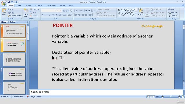
Task: Expand the Replace dropdown arrow
Action: coord(178,12)
